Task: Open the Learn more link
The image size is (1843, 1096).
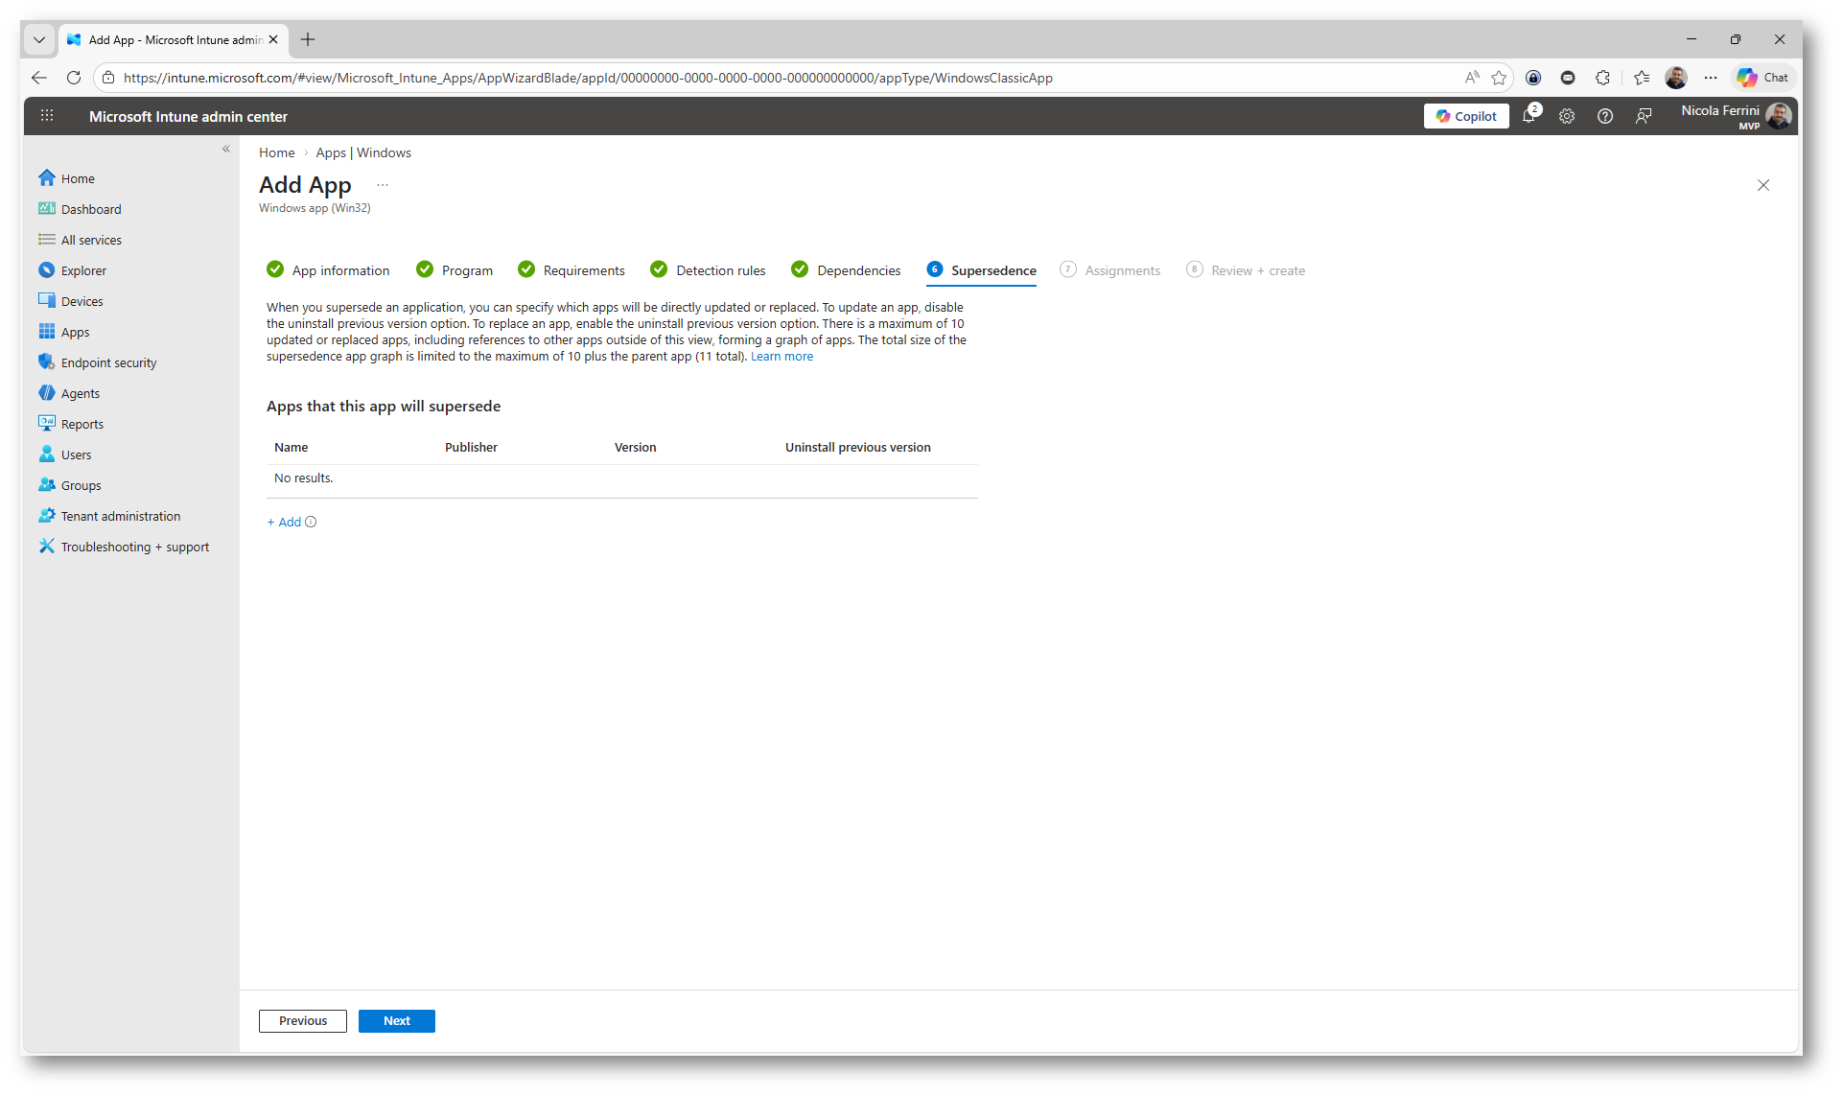Action: click(x=782, y=356)
